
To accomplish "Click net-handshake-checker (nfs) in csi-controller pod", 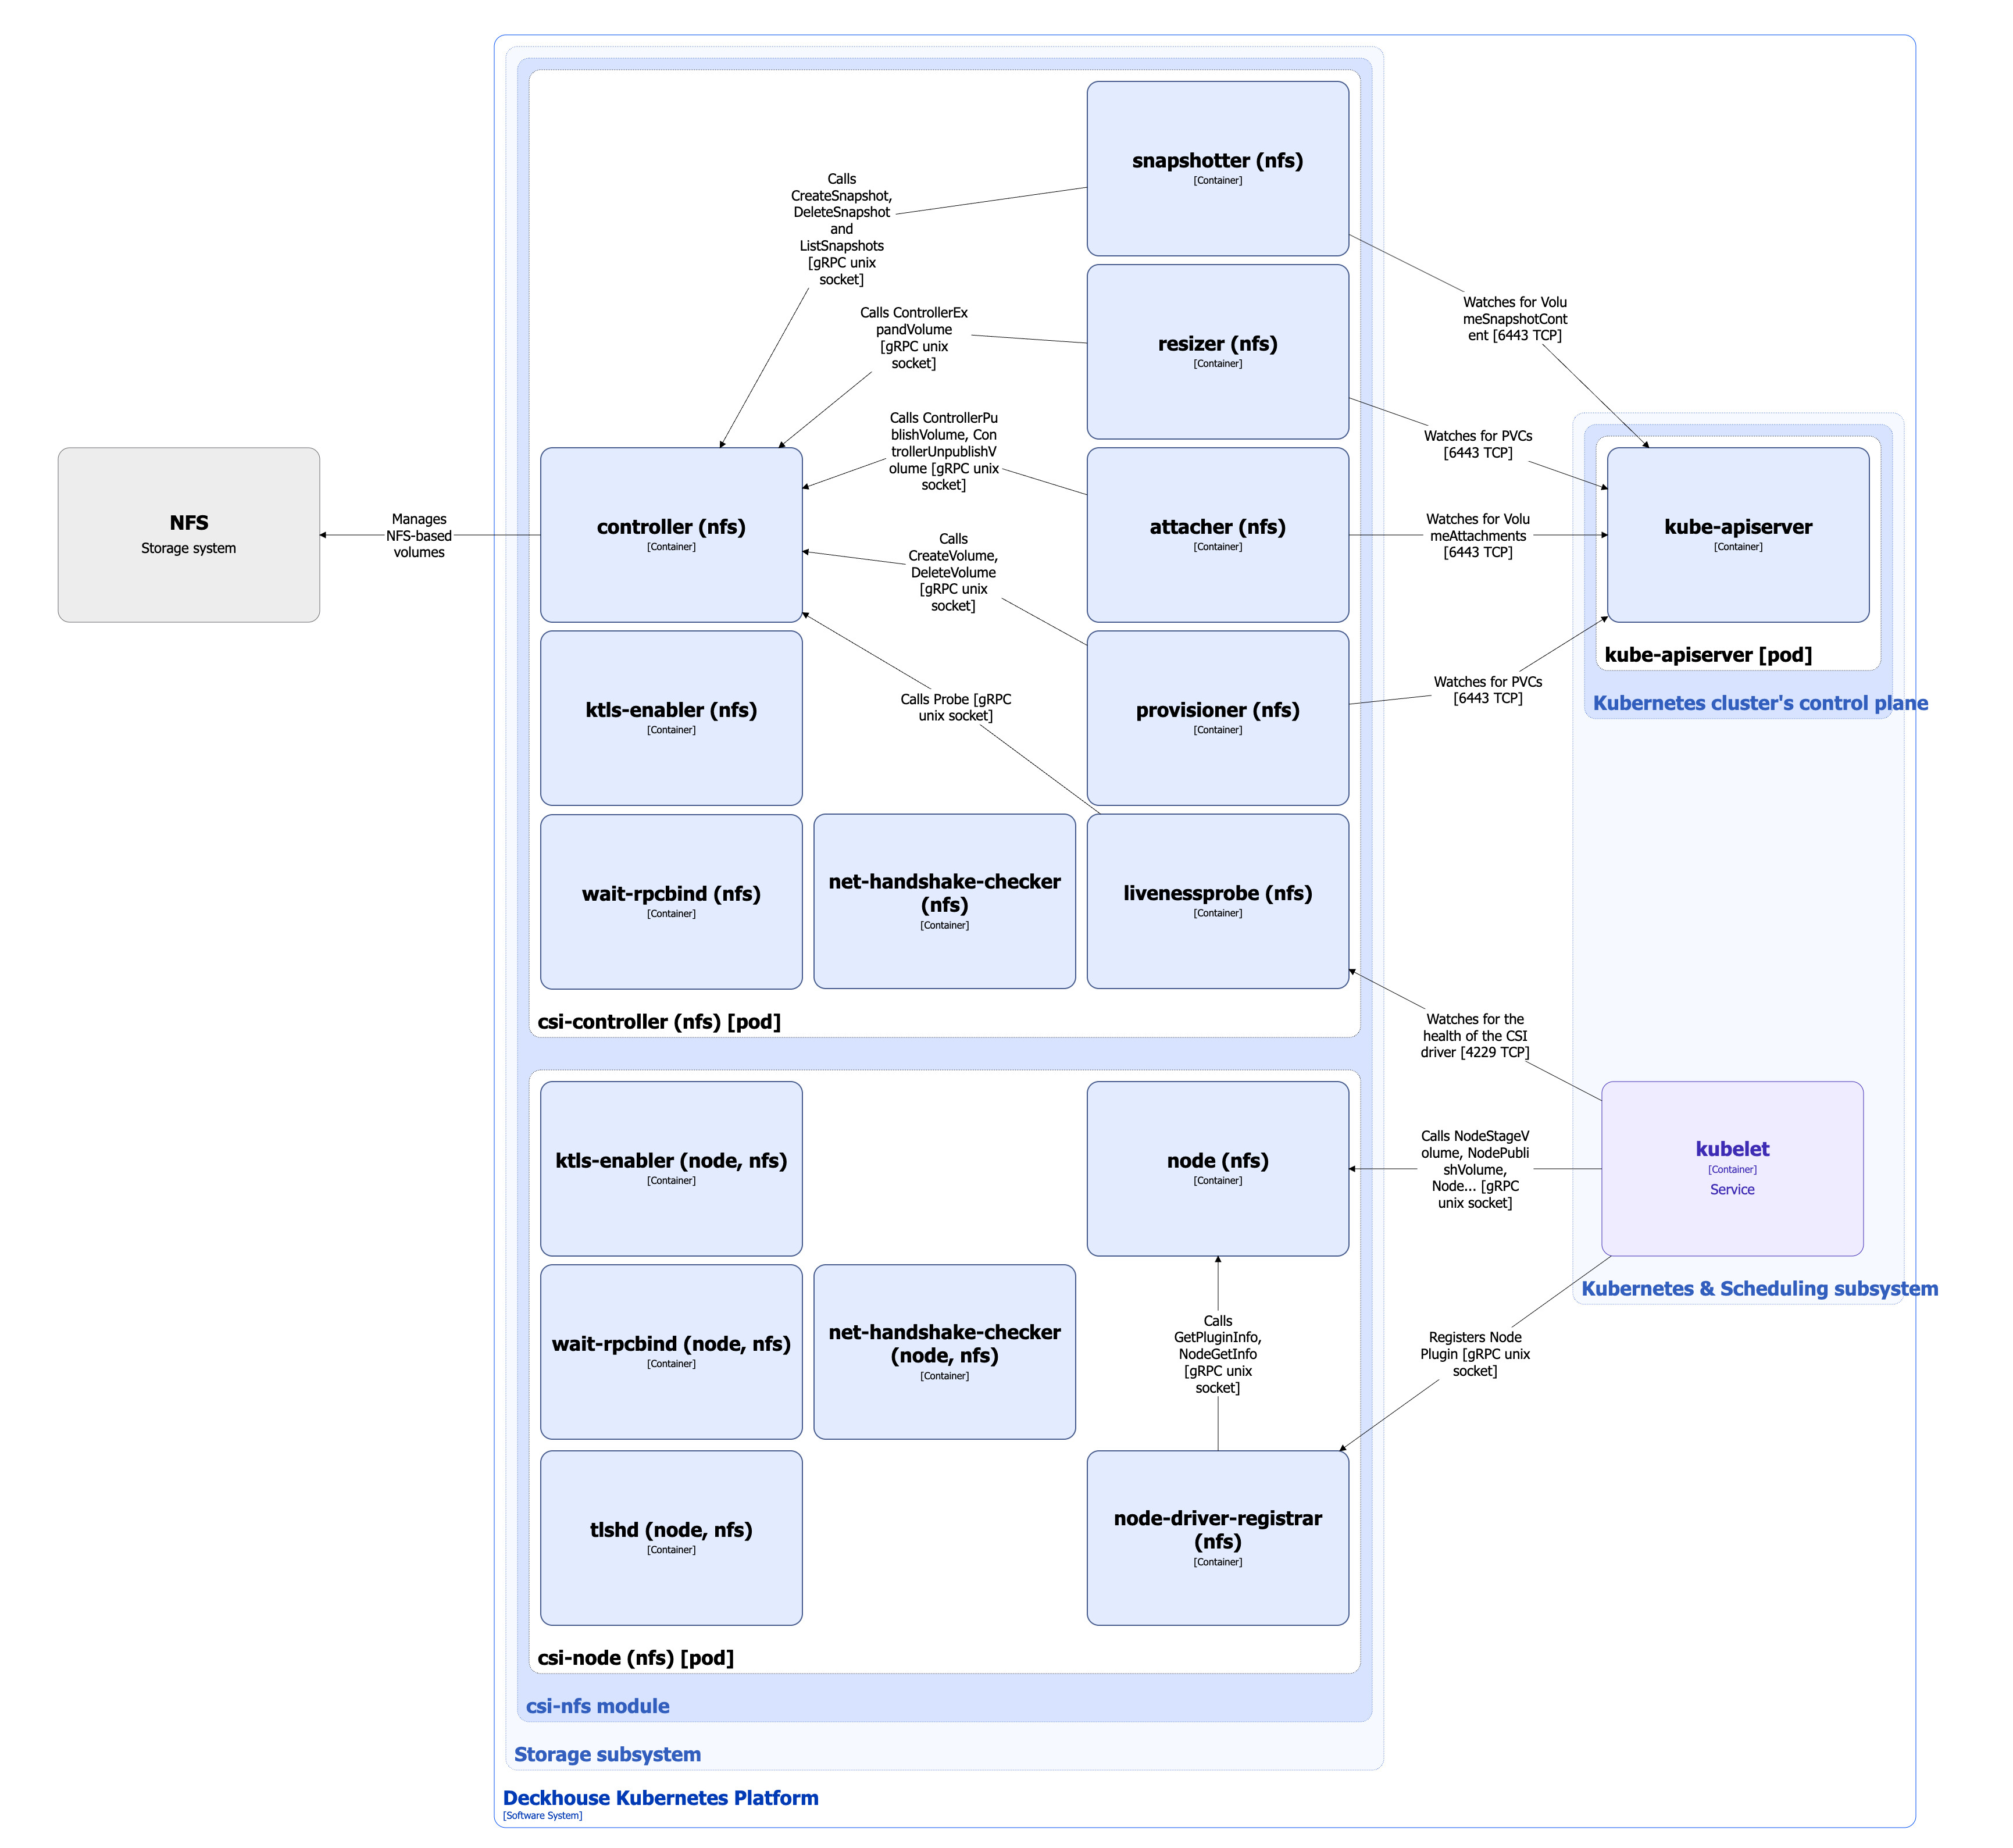I will point(944,901).
